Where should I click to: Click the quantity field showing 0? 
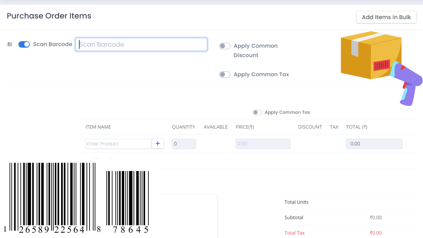pos(184,143)
